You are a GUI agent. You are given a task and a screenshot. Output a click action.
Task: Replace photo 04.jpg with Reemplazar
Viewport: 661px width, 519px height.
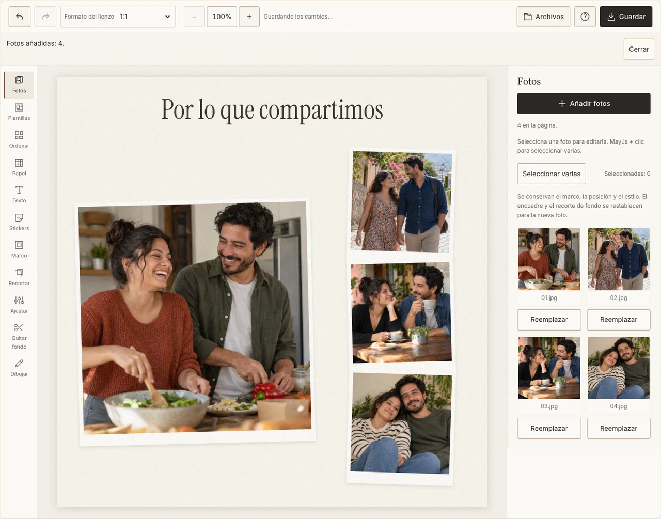click(619, 428)
